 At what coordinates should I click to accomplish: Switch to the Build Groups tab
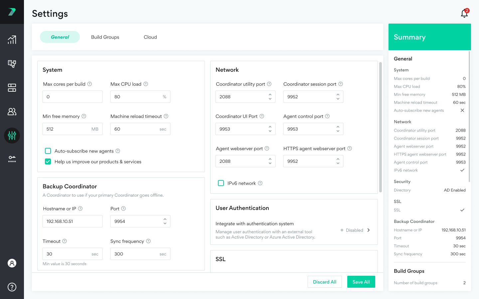(x=105, y=37)
